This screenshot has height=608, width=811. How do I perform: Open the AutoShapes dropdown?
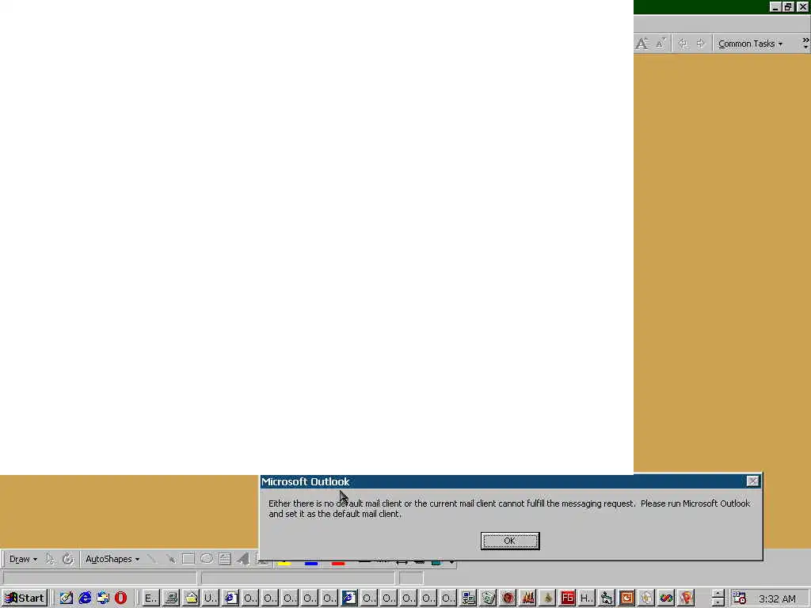coord(112,559)
